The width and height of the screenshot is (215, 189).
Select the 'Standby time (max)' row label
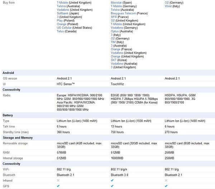coord(16,132)
